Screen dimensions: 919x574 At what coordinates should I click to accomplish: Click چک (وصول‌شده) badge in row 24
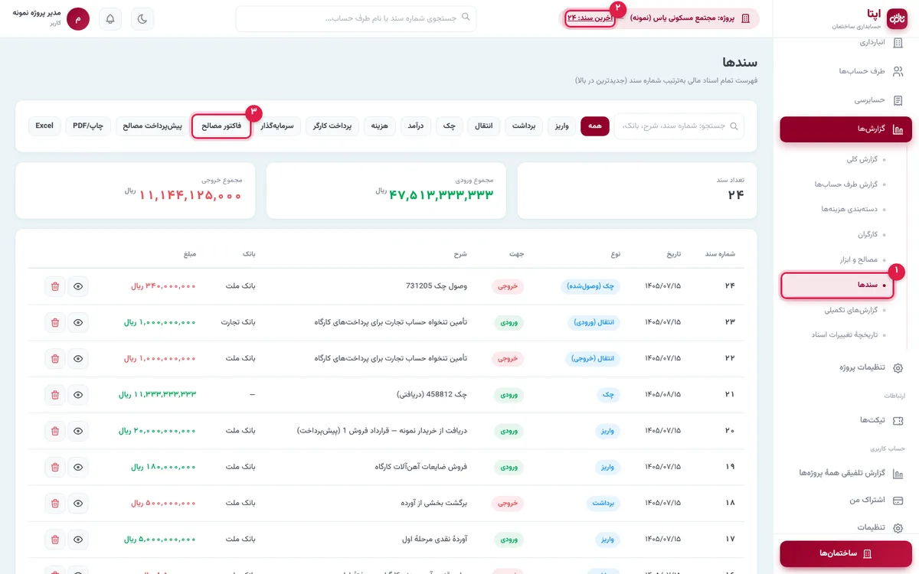[x=590, y=286]
